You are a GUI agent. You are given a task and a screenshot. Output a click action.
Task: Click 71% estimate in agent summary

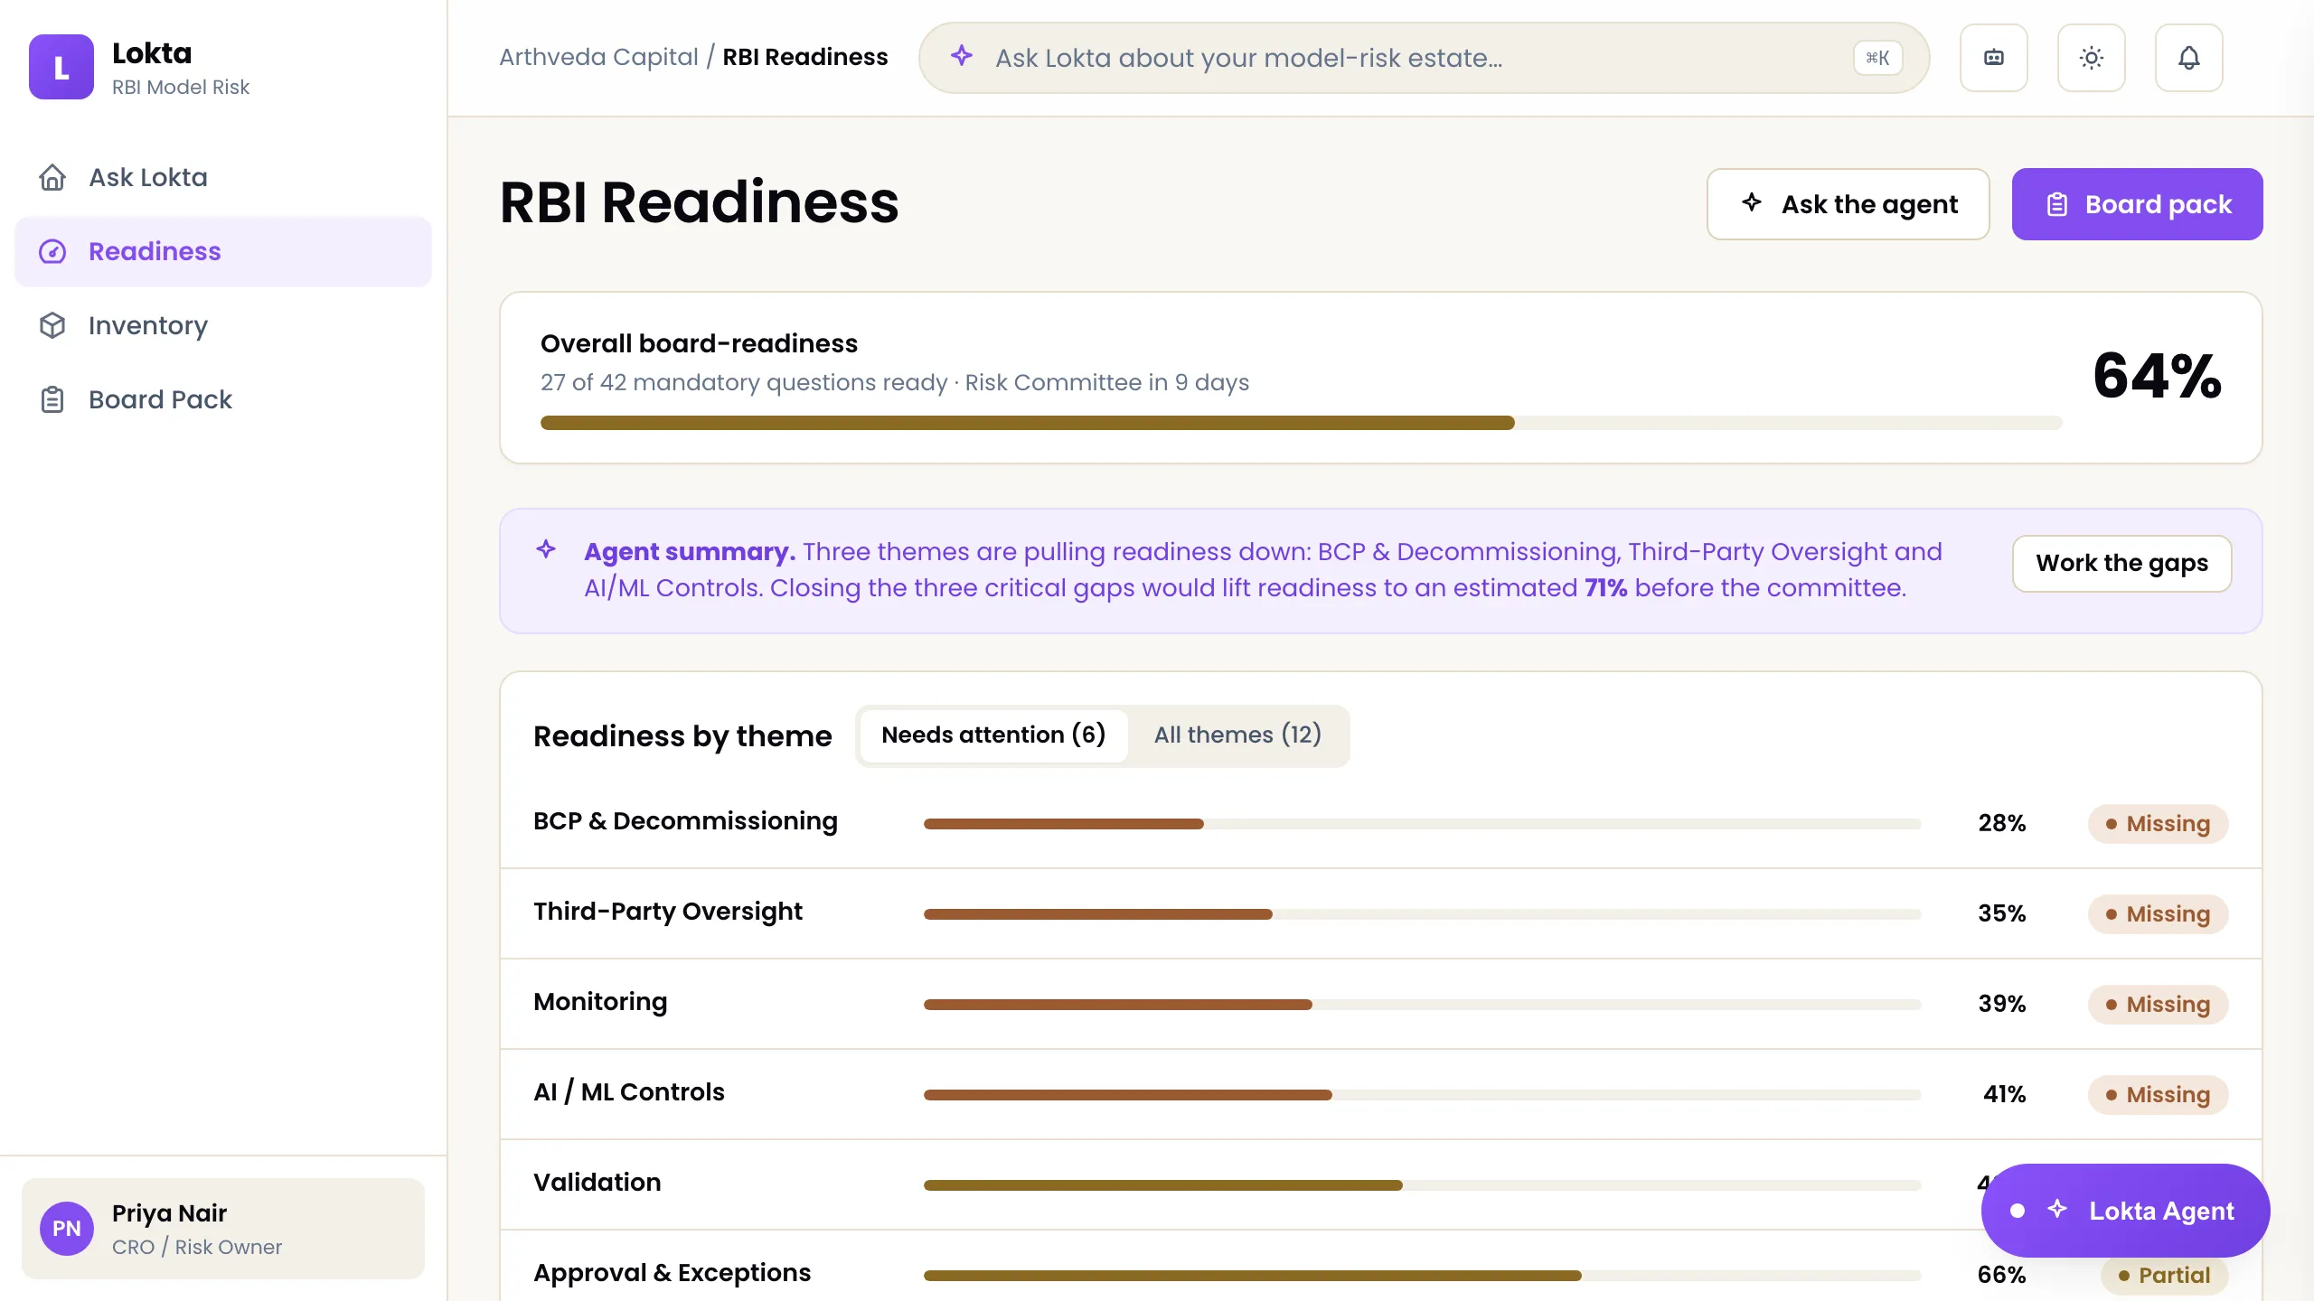[1605, 588]
